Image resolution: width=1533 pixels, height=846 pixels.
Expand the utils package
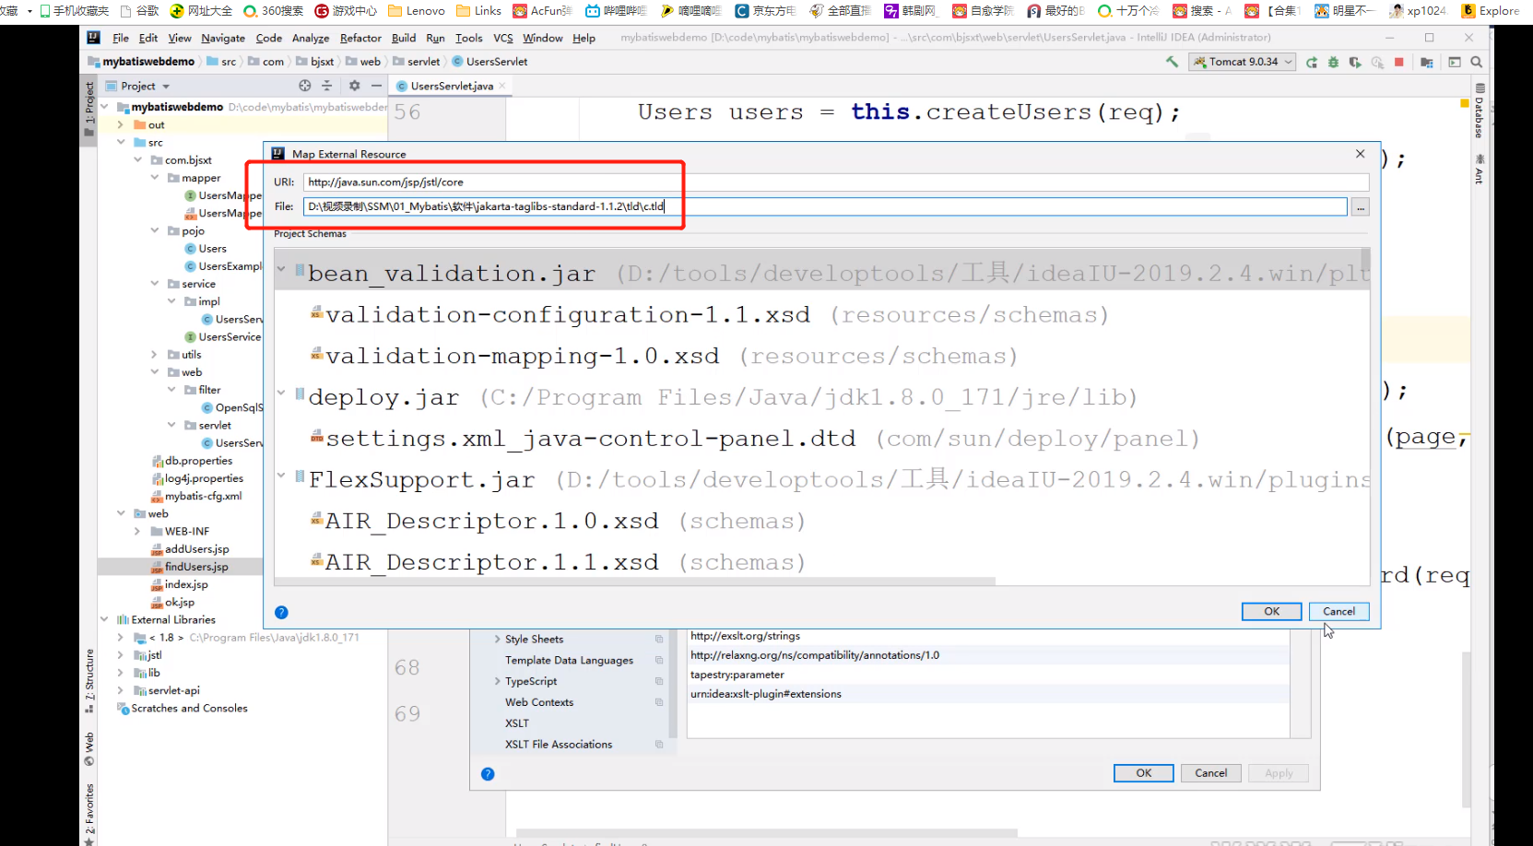[x=154, y=354]
